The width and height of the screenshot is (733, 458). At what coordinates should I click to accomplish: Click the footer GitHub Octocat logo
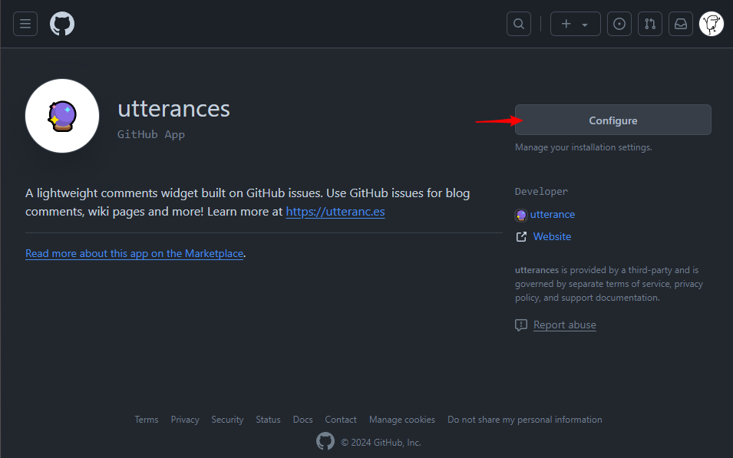point(325,441)
